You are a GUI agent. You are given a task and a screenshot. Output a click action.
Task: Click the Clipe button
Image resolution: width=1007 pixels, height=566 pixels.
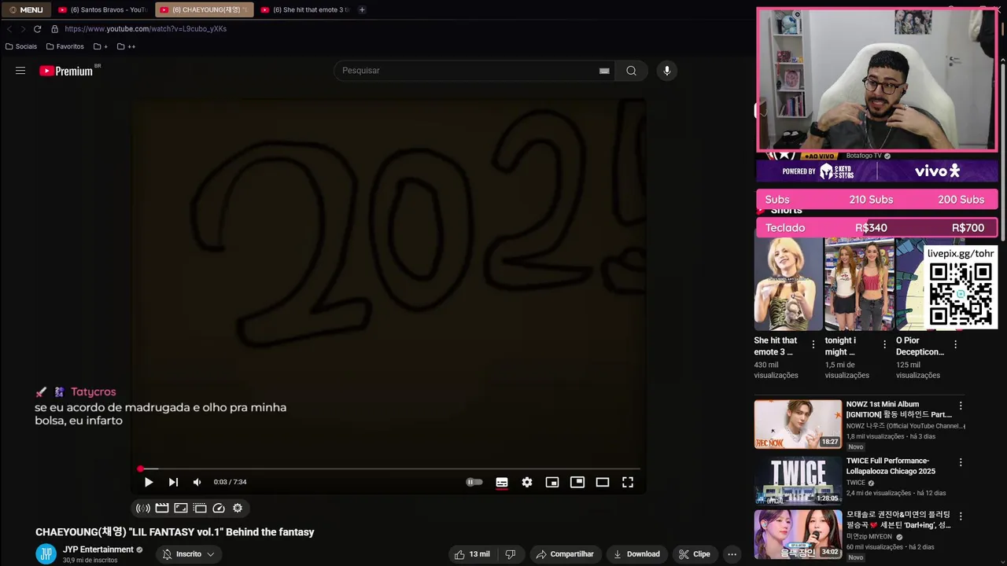click(x=695, y=554)
